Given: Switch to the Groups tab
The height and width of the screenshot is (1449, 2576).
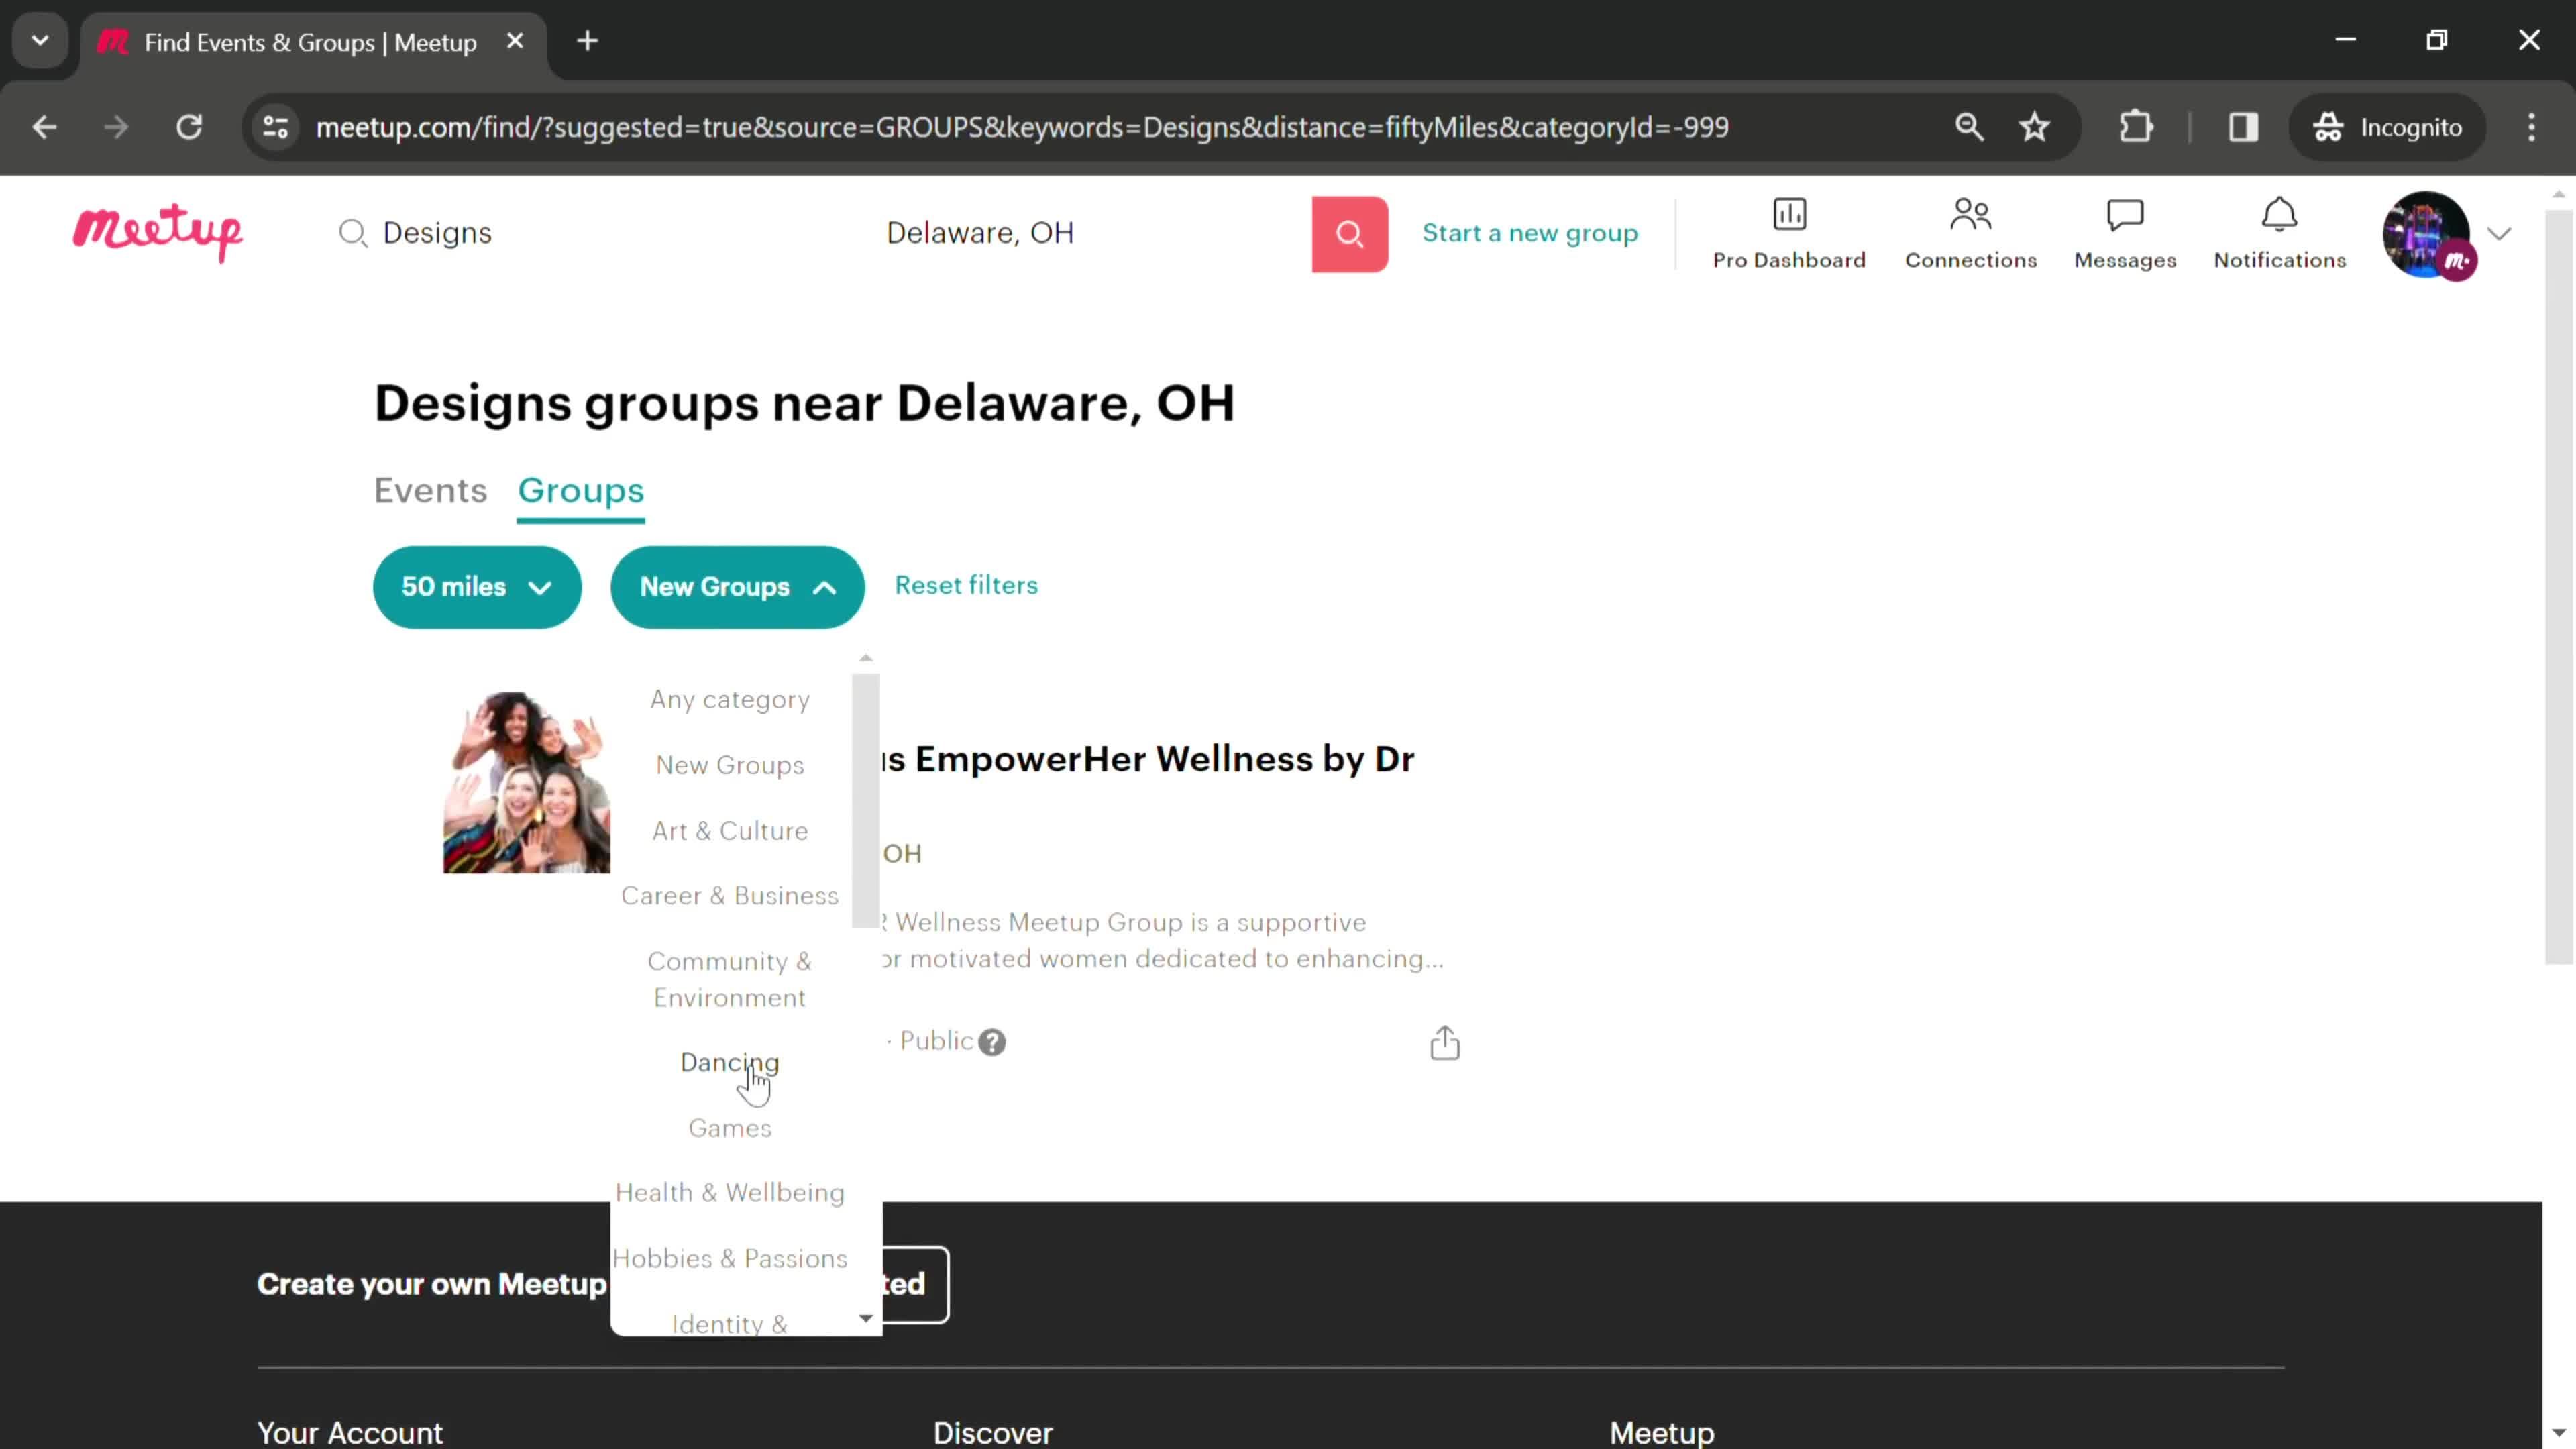Looking at the screenshot, I should [x=580, y=491].
